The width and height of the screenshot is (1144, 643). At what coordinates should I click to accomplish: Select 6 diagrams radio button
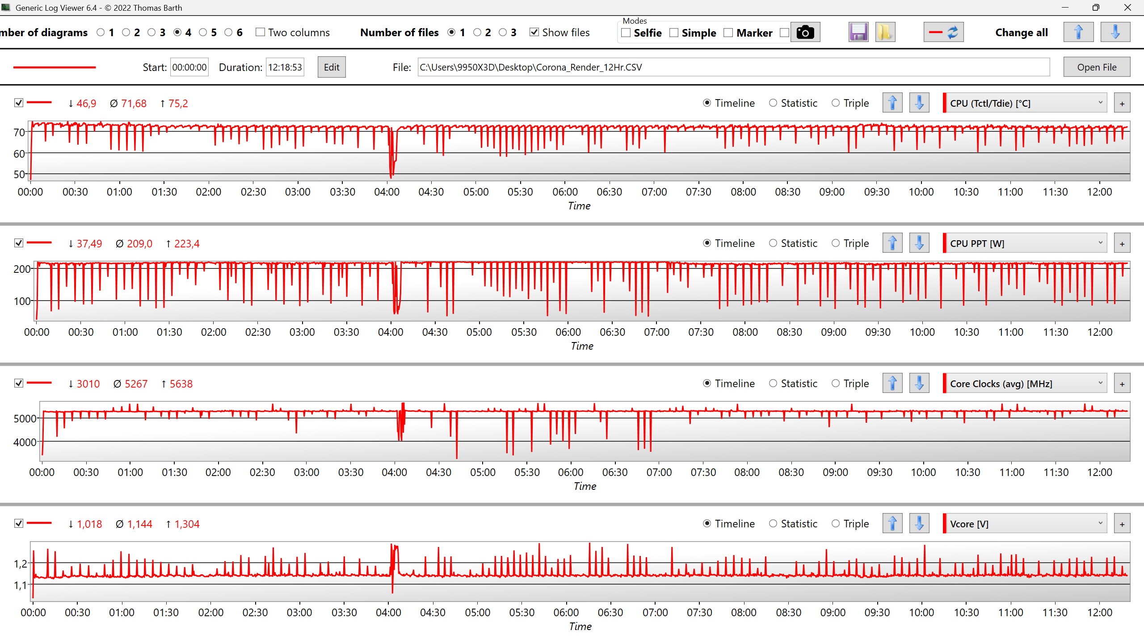point(229,32)
